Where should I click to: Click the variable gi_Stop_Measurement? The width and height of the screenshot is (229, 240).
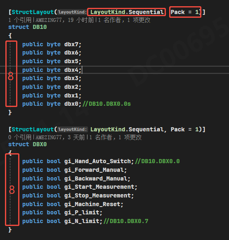[98, 196]
